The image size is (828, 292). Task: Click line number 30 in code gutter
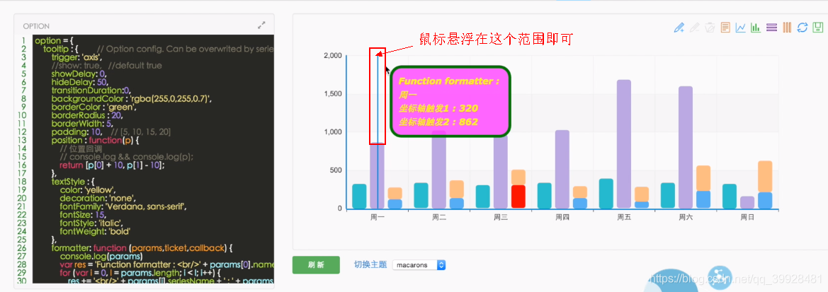[22, 281]
